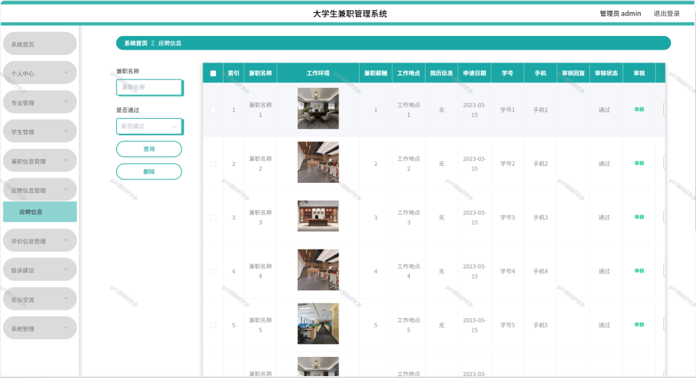Click cell 兼职名称 2
This screenshot has height=378, width=696.
(260, 163)
